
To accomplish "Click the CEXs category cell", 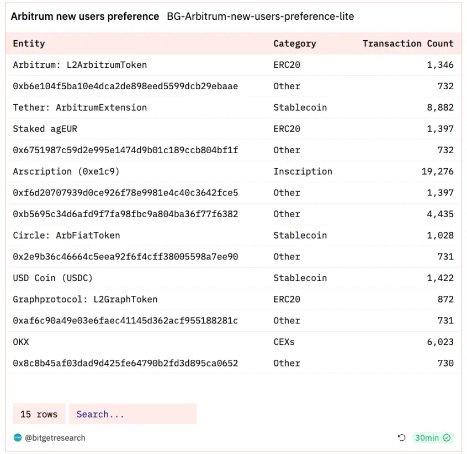I will (x=284, y=342).
